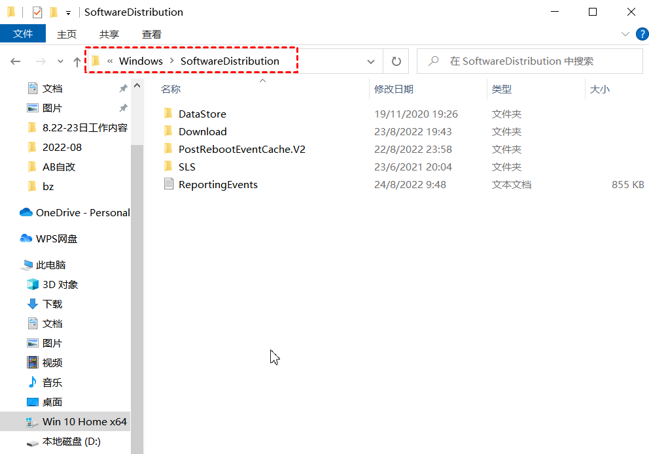Open 音乐 under 此电脑
The image size is (649, 454).
52,383
